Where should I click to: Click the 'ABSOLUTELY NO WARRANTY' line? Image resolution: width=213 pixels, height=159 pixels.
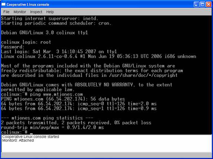pos(87,85)
